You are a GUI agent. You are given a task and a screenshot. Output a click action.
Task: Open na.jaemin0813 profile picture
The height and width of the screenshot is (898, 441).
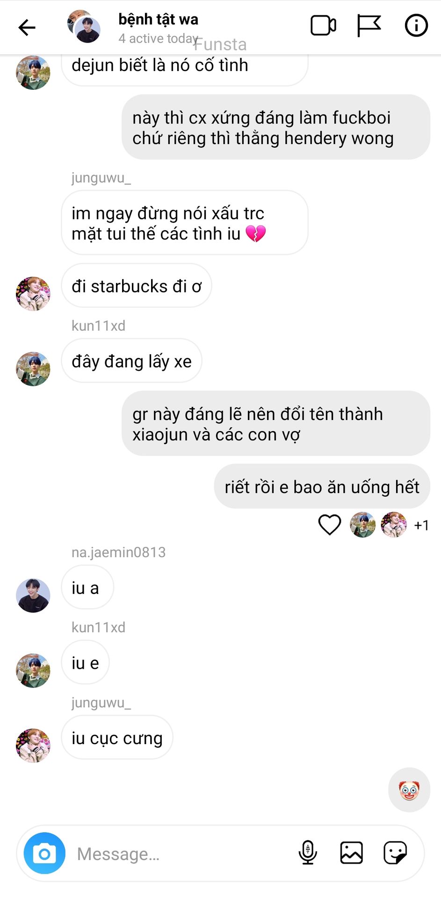tap(33, 595)
